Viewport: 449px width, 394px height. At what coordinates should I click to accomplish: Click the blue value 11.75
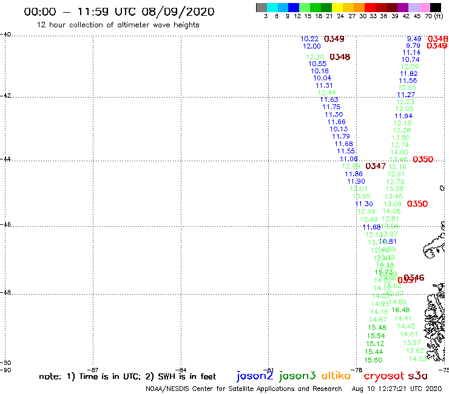point(331,107)
